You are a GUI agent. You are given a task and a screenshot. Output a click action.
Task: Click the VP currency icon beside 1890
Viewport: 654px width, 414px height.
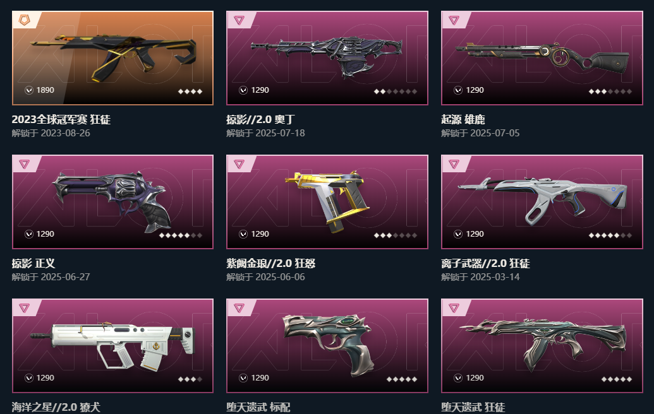(x=29, y=90)
